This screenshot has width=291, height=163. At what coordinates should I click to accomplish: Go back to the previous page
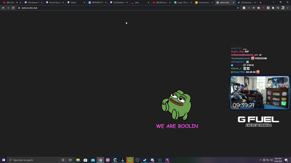[x=3, y=8]
